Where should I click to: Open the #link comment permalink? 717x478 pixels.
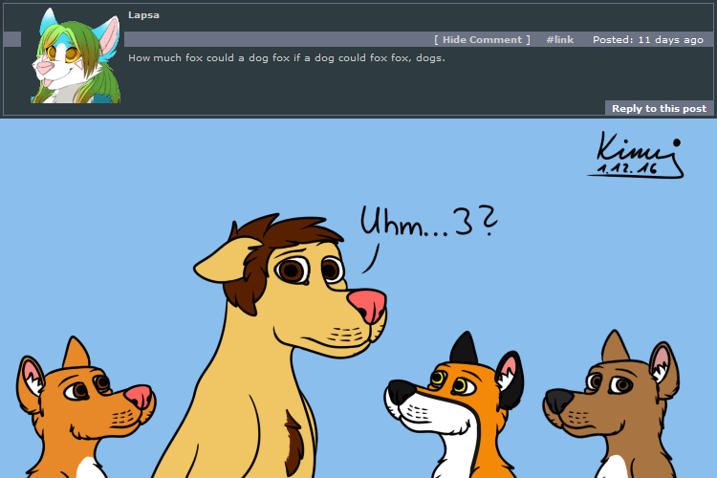click(559, 40)
